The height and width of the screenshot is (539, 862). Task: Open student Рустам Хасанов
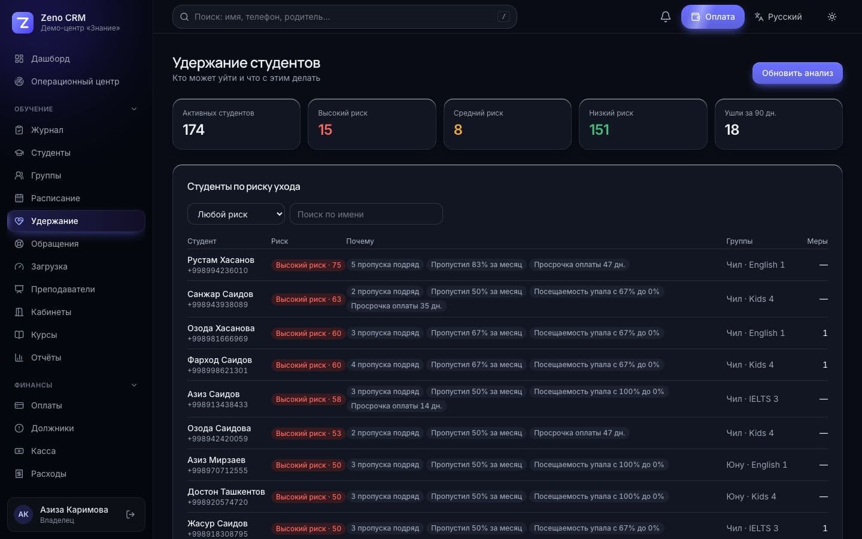point(221,260)
